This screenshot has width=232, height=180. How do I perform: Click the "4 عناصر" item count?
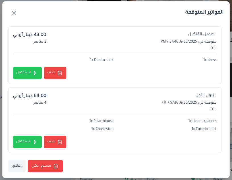click(x=40, y=102)
